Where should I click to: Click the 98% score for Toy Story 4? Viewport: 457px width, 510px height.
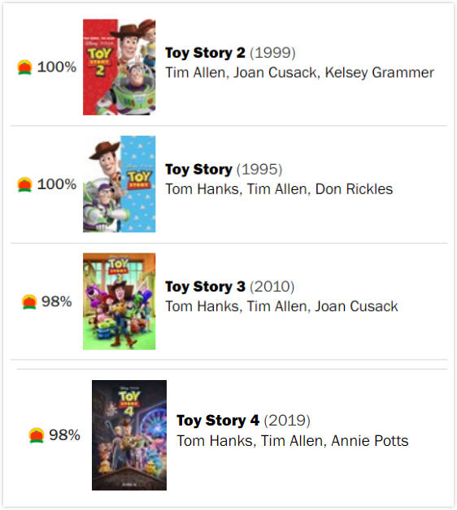pos(64,435)
